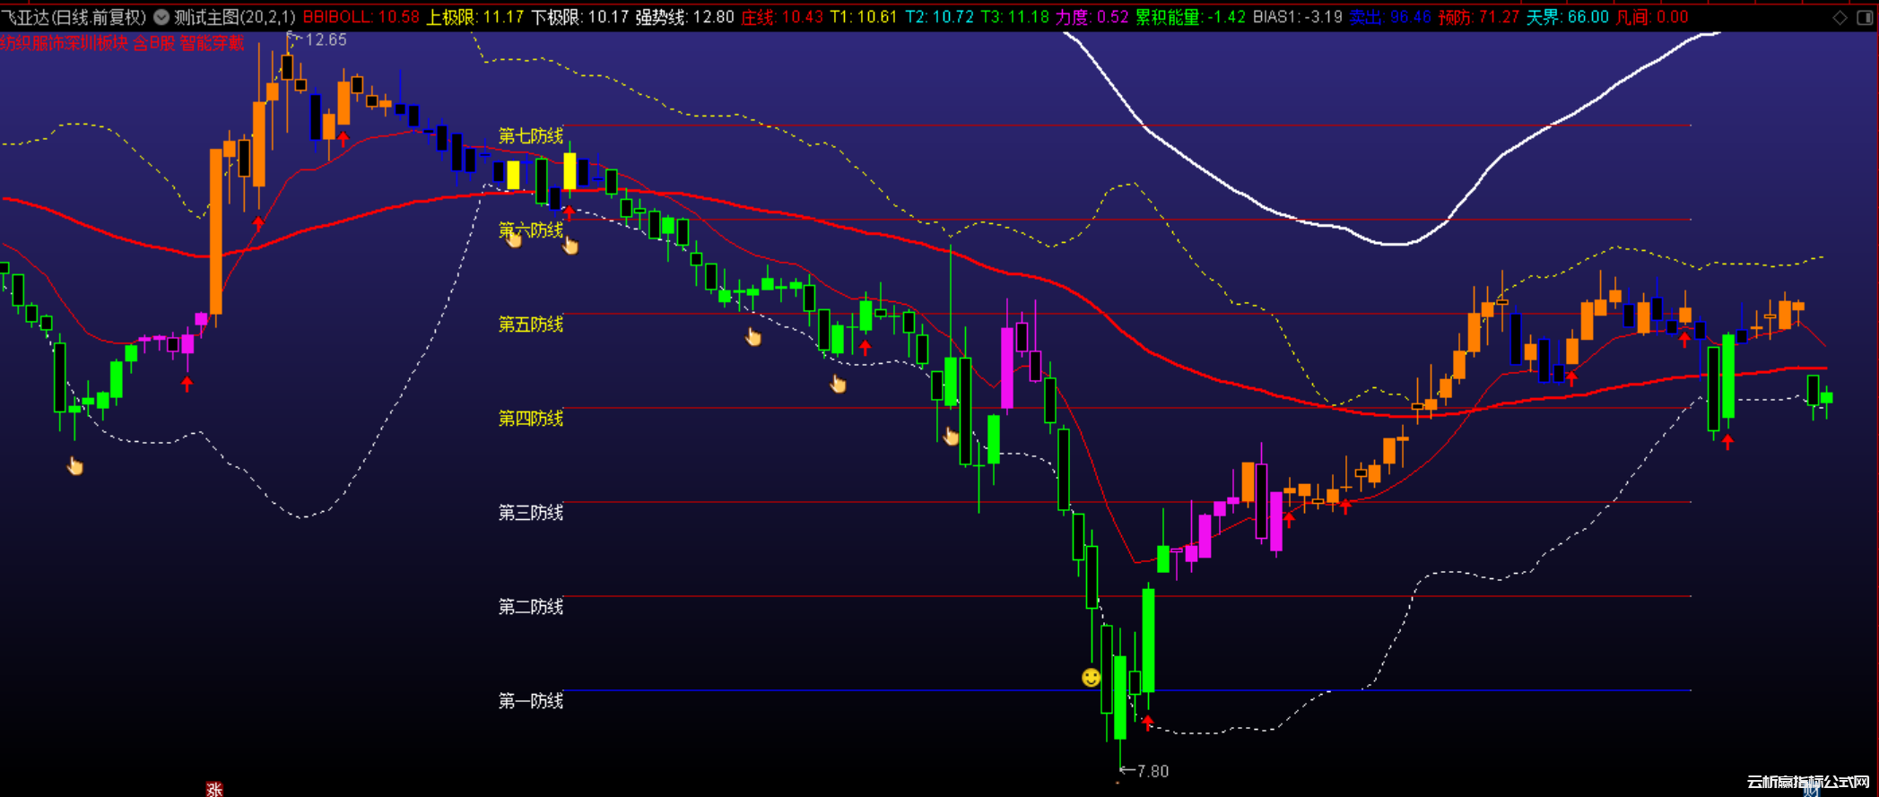Click the 第五防线 label
This screenshot has height=797, width=1879.
[x=531, y=324]
